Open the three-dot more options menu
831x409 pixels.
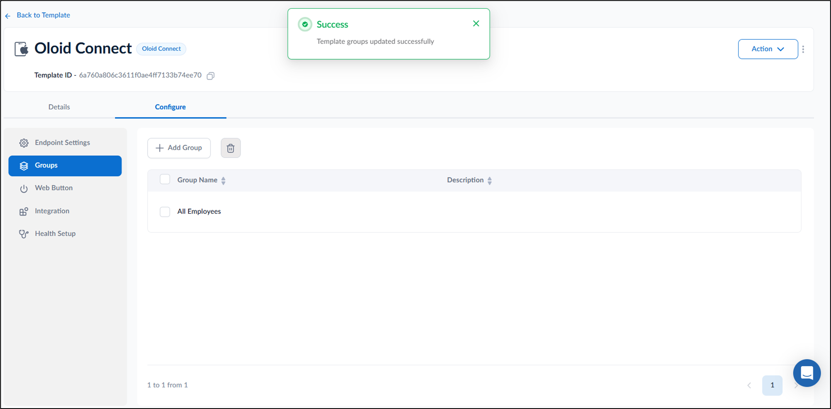(803, 49)
